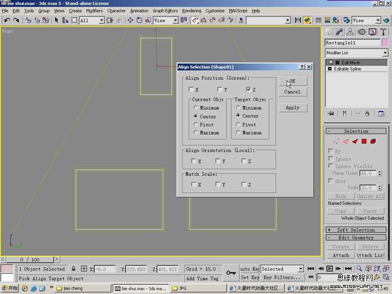The height and width of the screenshot is (294, 392).
Task: Click the Pin Stack icon
Action: point(331,113)
